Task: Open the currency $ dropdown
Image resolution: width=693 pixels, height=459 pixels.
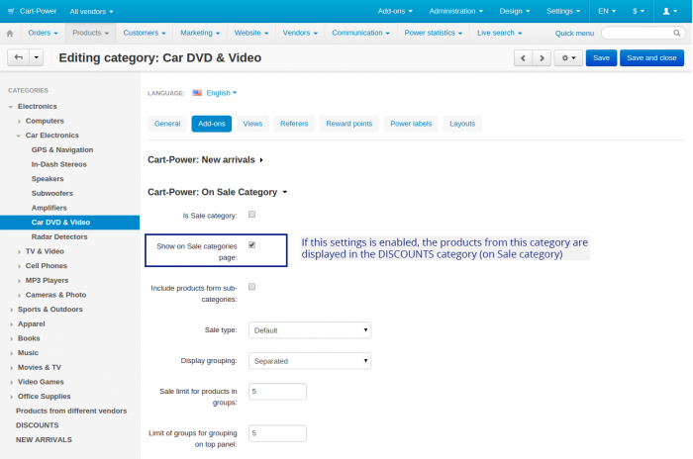Action: click(639, 11)
